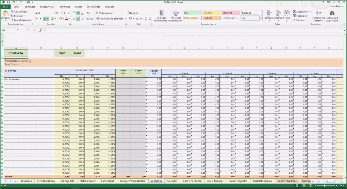Open Als Tabelle formatieren menu
Viewport: 347px width, 189px height.
click(176, 16)
